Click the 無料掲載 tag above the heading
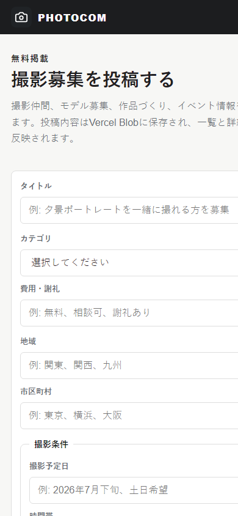Image resolution: width=238 pixels, height=516 pixels. pos(30,59)
